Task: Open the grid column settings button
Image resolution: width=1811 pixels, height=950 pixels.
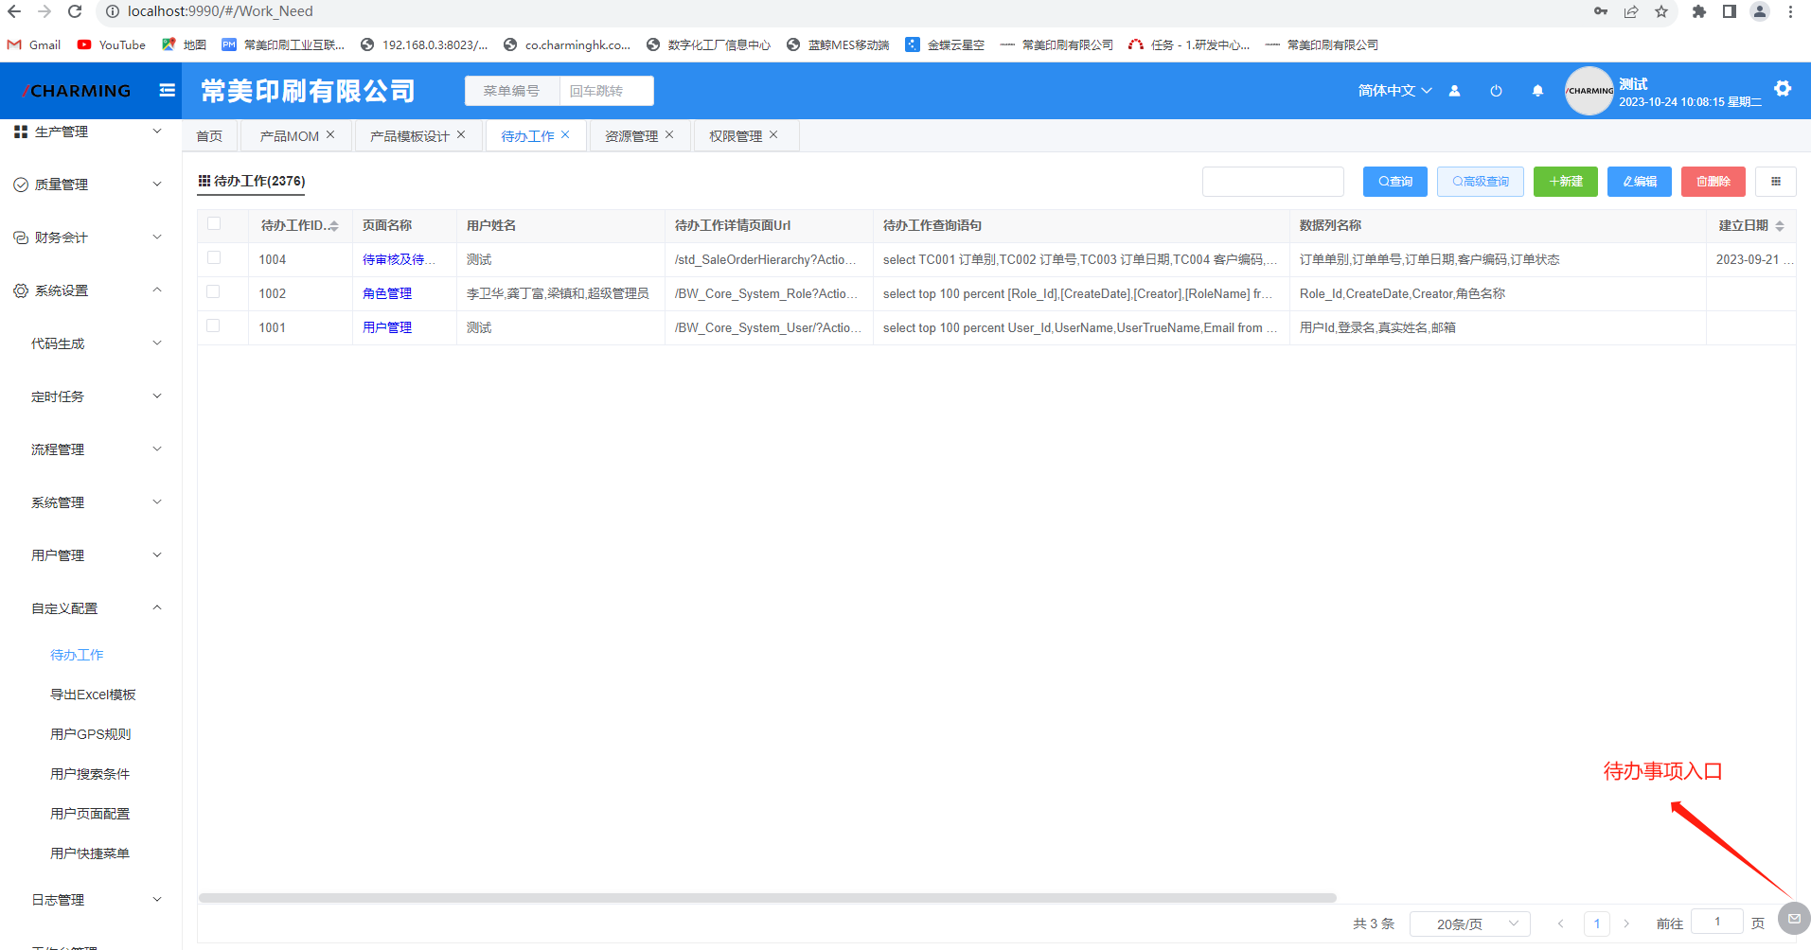Action: 1776,182
